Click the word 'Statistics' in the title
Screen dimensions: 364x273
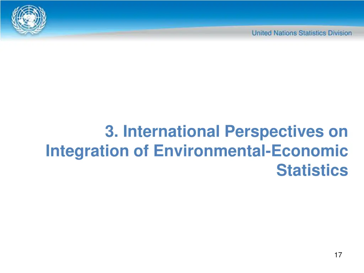coord(312,170)
